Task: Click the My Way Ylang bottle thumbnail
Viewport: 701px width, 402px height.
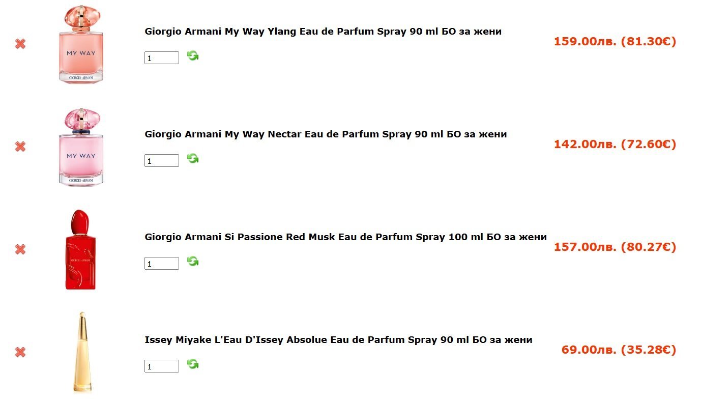Action: [x=81, y=44]
